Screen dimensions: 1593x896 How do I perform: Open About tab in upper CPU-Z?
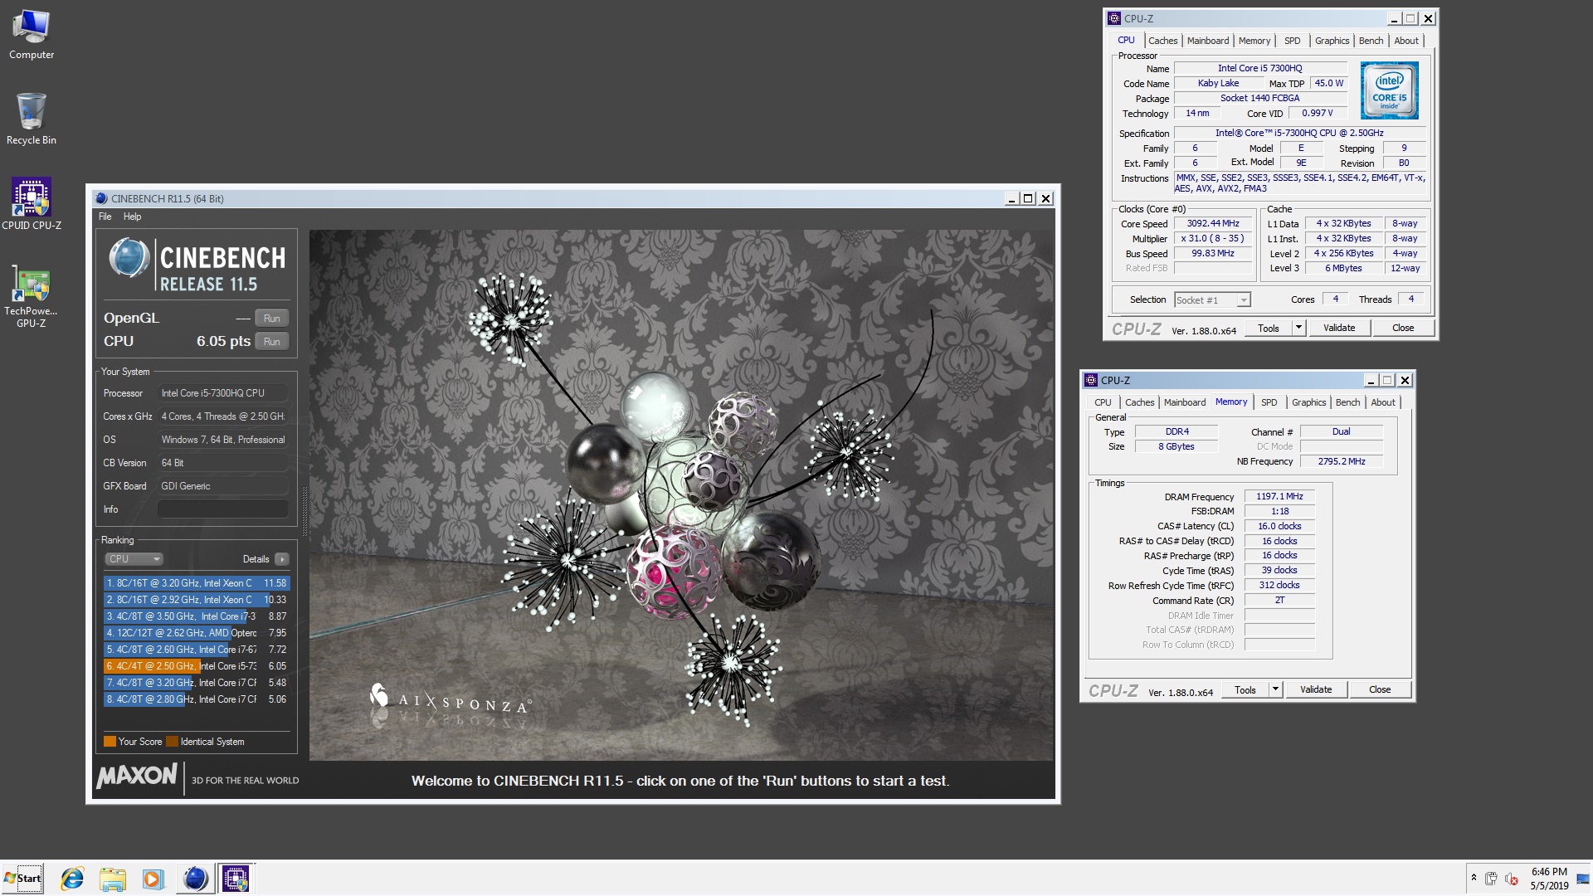1405,41
